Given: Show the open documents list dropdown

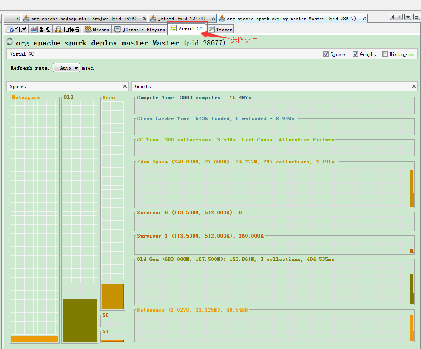Looking at the screenshot, I should pos(408,17).
